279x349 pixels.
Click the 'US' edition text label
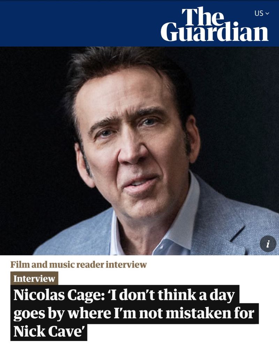click(259, 13)
